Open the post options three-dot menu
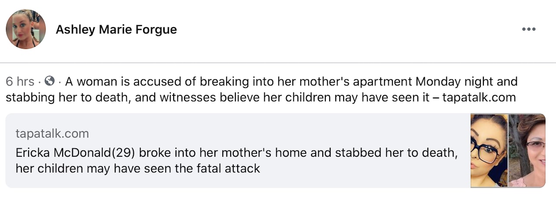Screen dimensions: 556x198 (529, 29)
